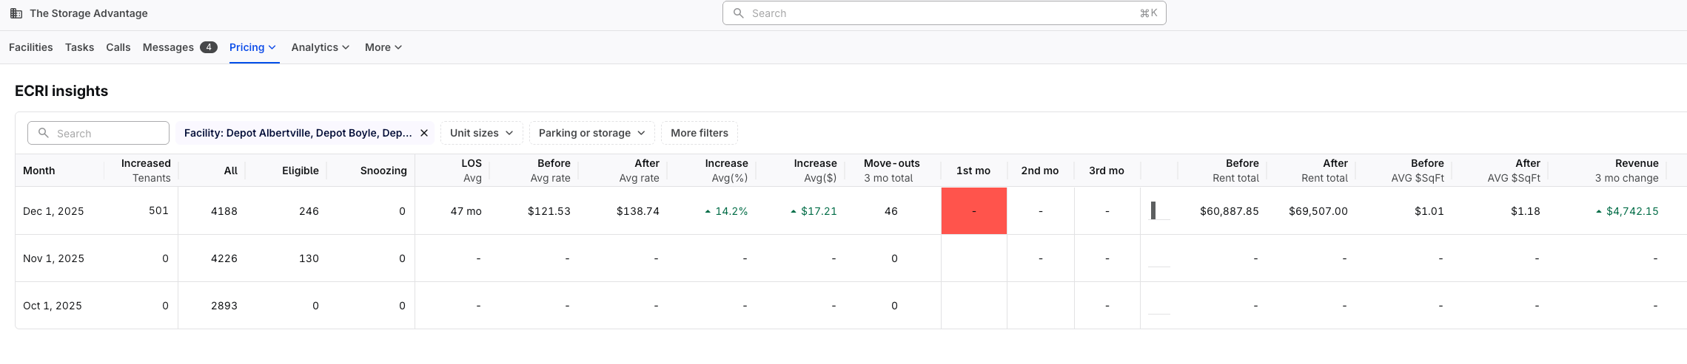Click green arrow beside 14.2% increase
The image size is (1687, 364).
pyautogui.click(x=708, y=211)
